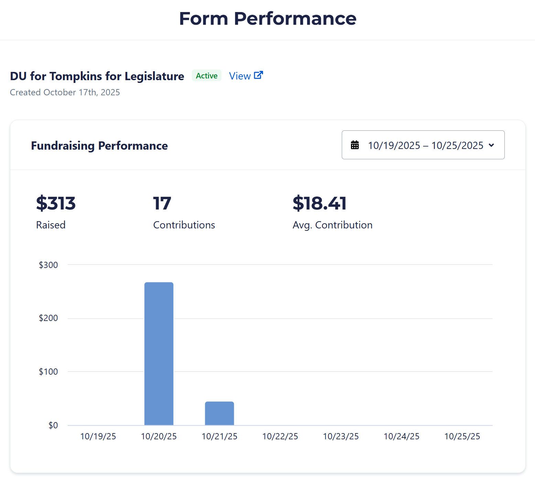Screen dimensions: 535x483
Task: Click the $18.41 Avg. Contribution figure
Action: coord(319,203)
